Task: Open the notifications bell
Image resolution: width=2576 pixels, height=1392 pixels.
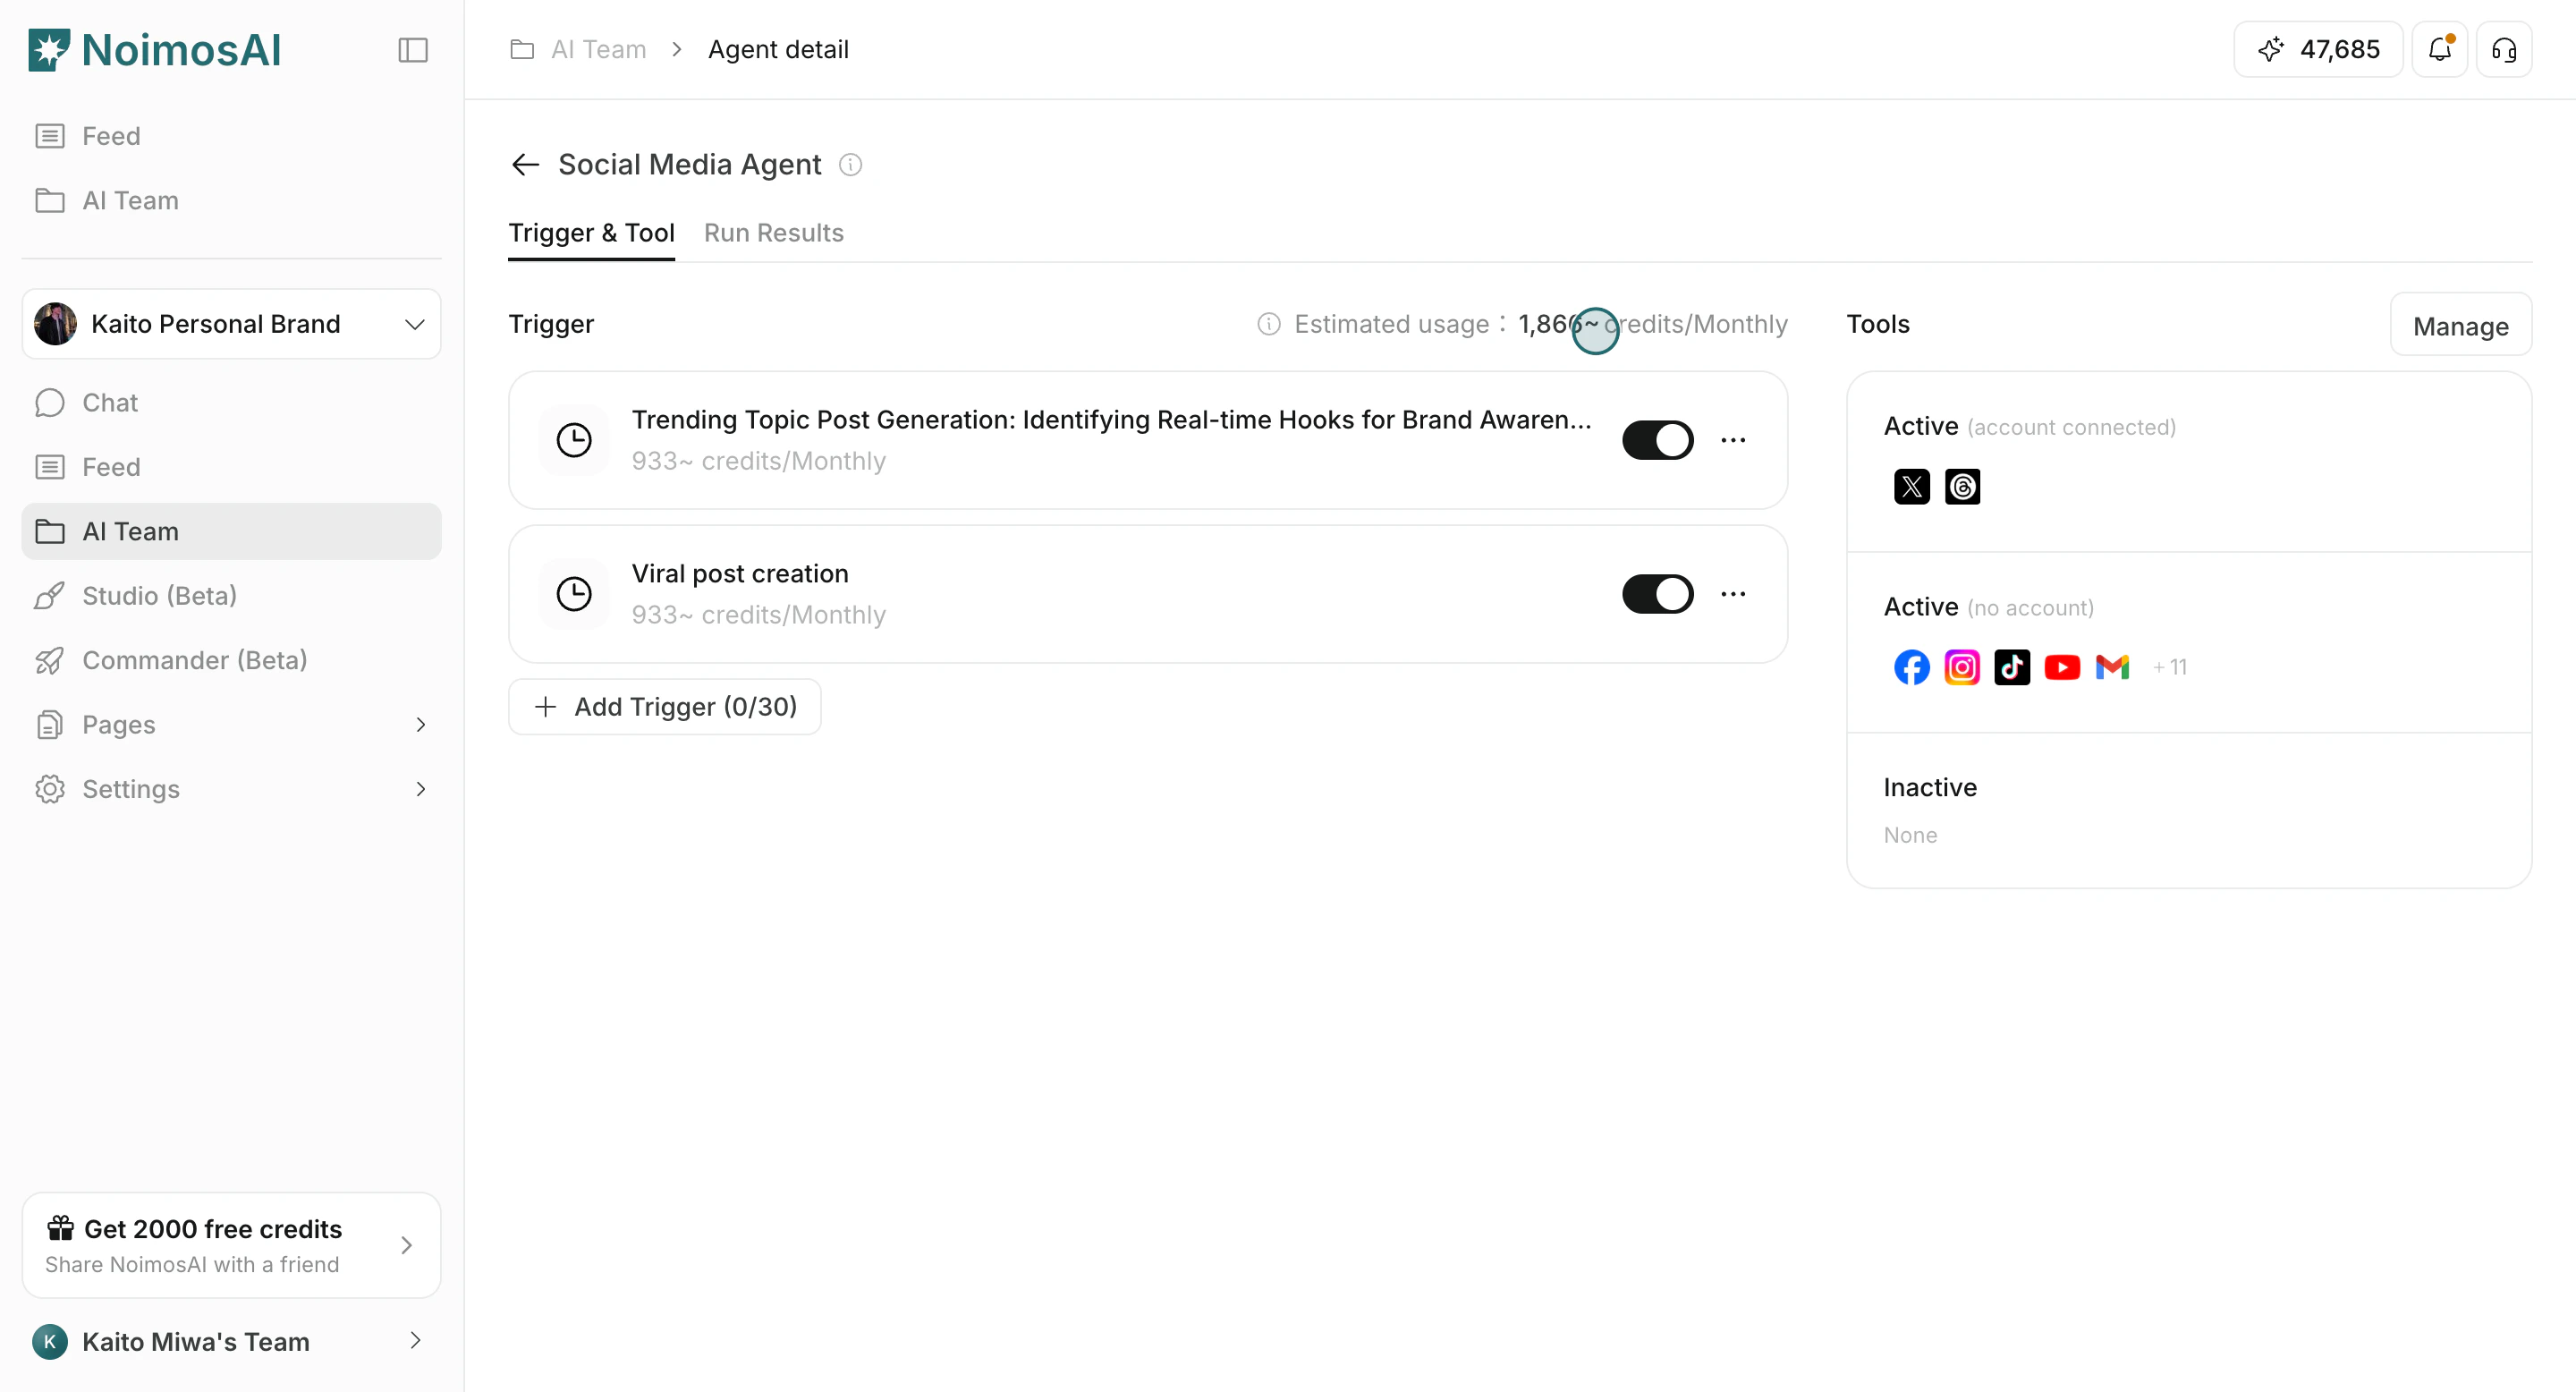Action: 2440,49
